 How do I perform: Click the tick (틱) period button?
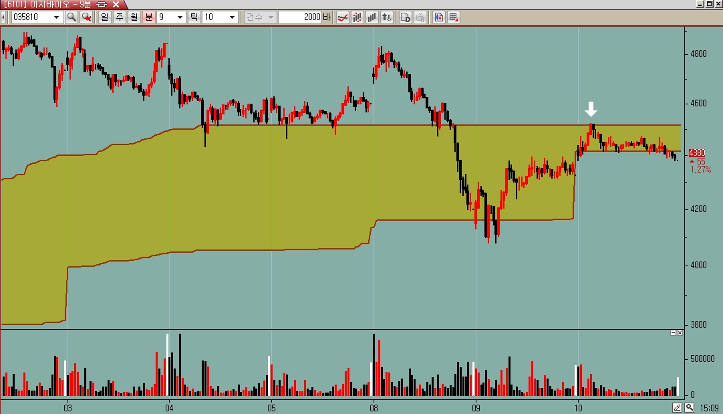pyautogui.click(x=194, y=17)
